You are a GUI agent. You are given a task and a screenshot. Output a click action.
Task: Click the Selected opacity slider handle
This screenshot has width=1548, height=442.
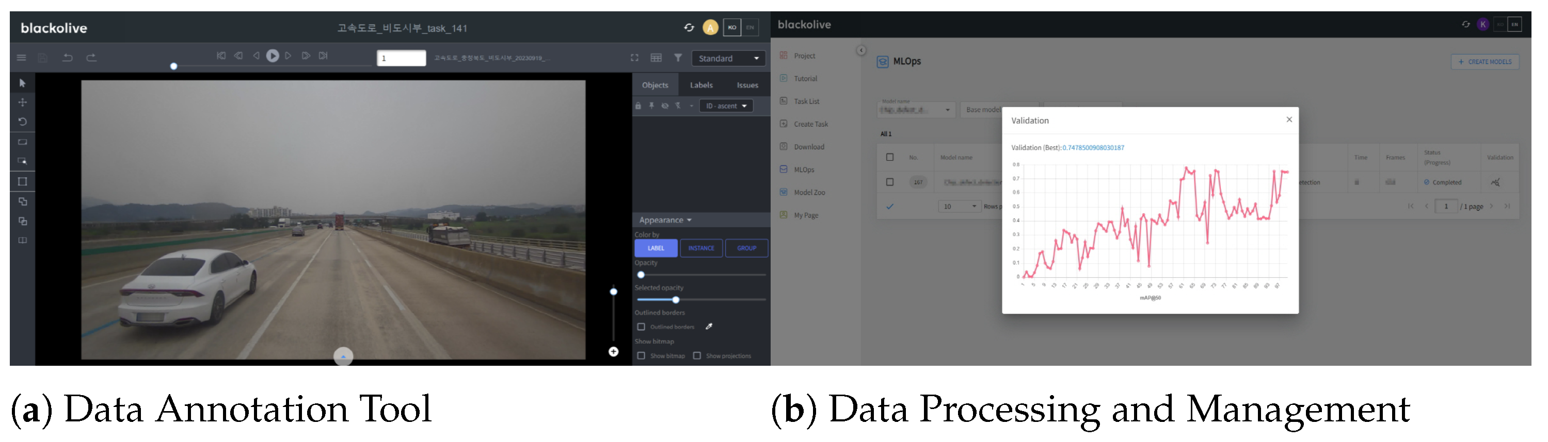pyautogui.click(x=676, y=300)
